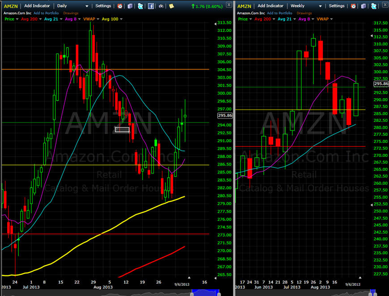
Task: Share Daily chart via Twitter icon
Action: (x=140, y=6)
